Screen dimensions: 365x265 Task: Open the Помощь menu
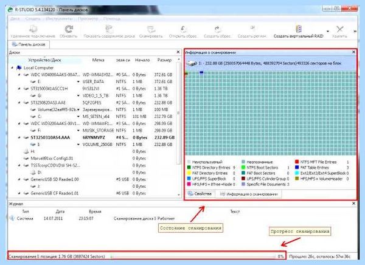[x=112, y=19]
